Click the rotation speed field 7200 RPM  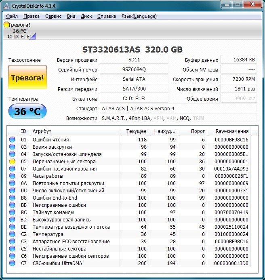[x=239, y=79]
